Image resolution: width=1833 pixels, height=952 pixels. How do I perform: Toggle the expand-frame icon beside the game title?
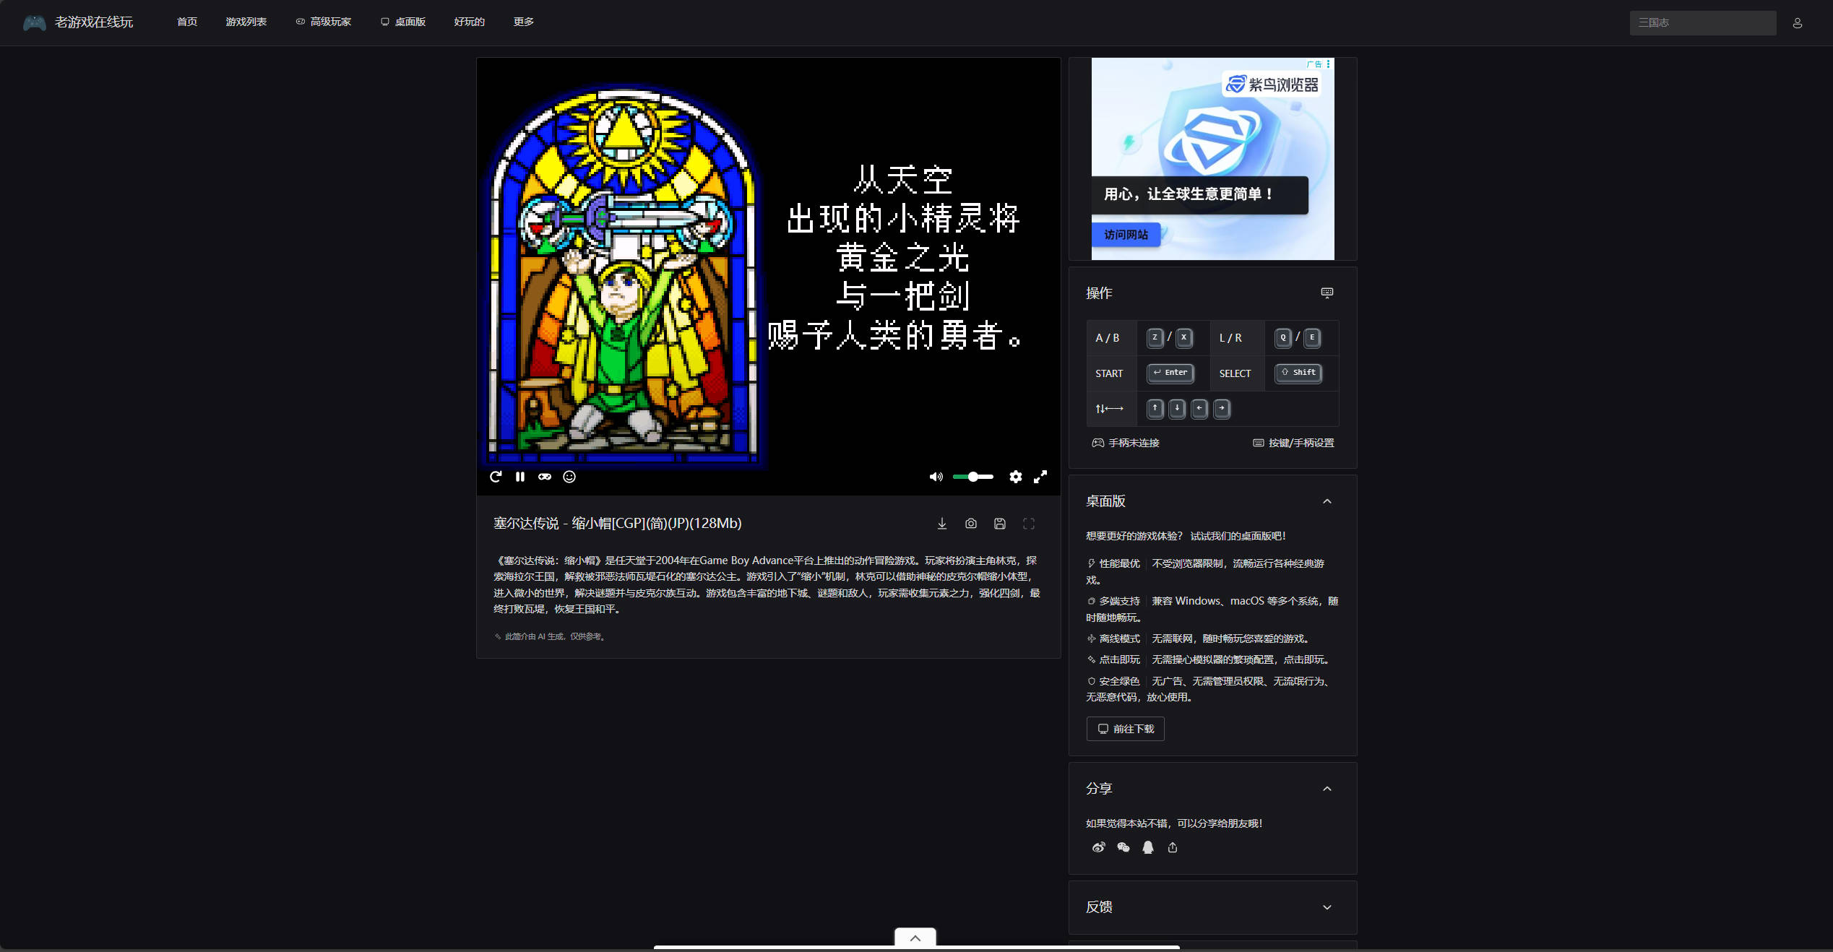tap(1029, 524)
